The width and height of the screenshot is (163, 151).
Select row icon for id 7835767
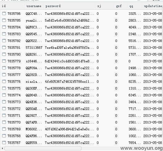coord(4,143)
